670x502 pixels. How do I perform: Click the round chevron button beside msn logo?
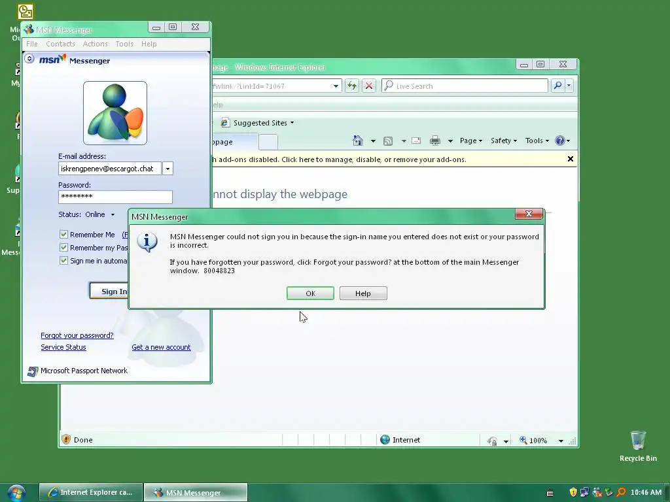click(29, 59)
